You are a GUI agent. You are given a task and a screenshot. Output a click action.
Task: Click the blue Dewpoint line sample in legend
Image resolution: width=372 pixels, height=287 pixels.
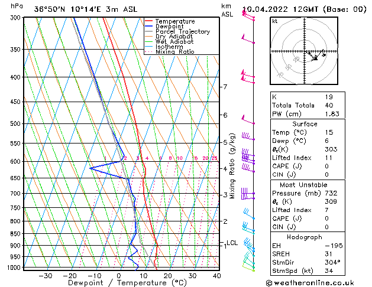tap(149, 26)
